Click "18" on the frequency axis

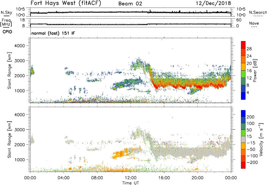[22, 20]
